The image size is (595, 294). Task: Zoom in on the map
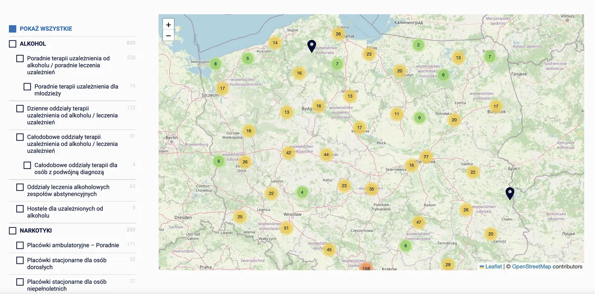click(x=168, y=25)
